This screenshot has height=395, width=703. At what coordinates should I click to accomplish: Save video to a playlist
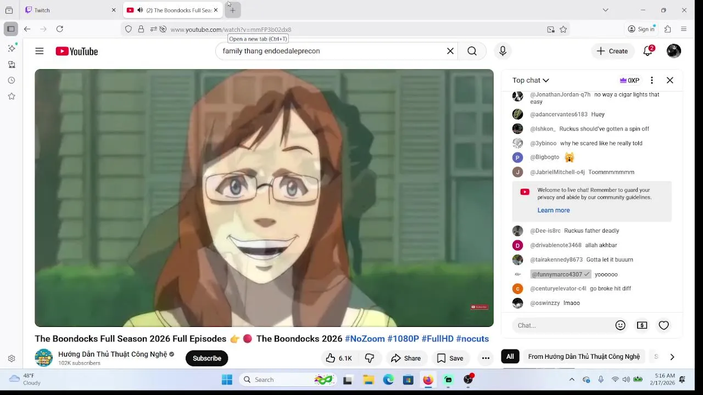[x=450, y=358]
